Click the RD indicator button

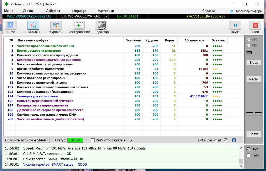[x=258, y=114]
